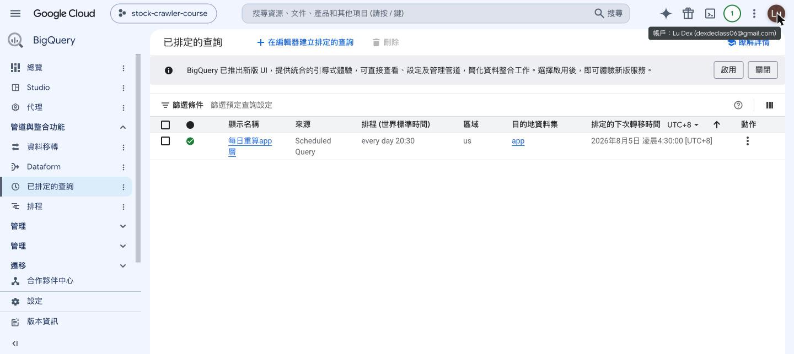Click 在編輯器建立排定的查詢 button
Image resolution: width=794 pixels, height=354 pixels.
[x=305, y=42]
